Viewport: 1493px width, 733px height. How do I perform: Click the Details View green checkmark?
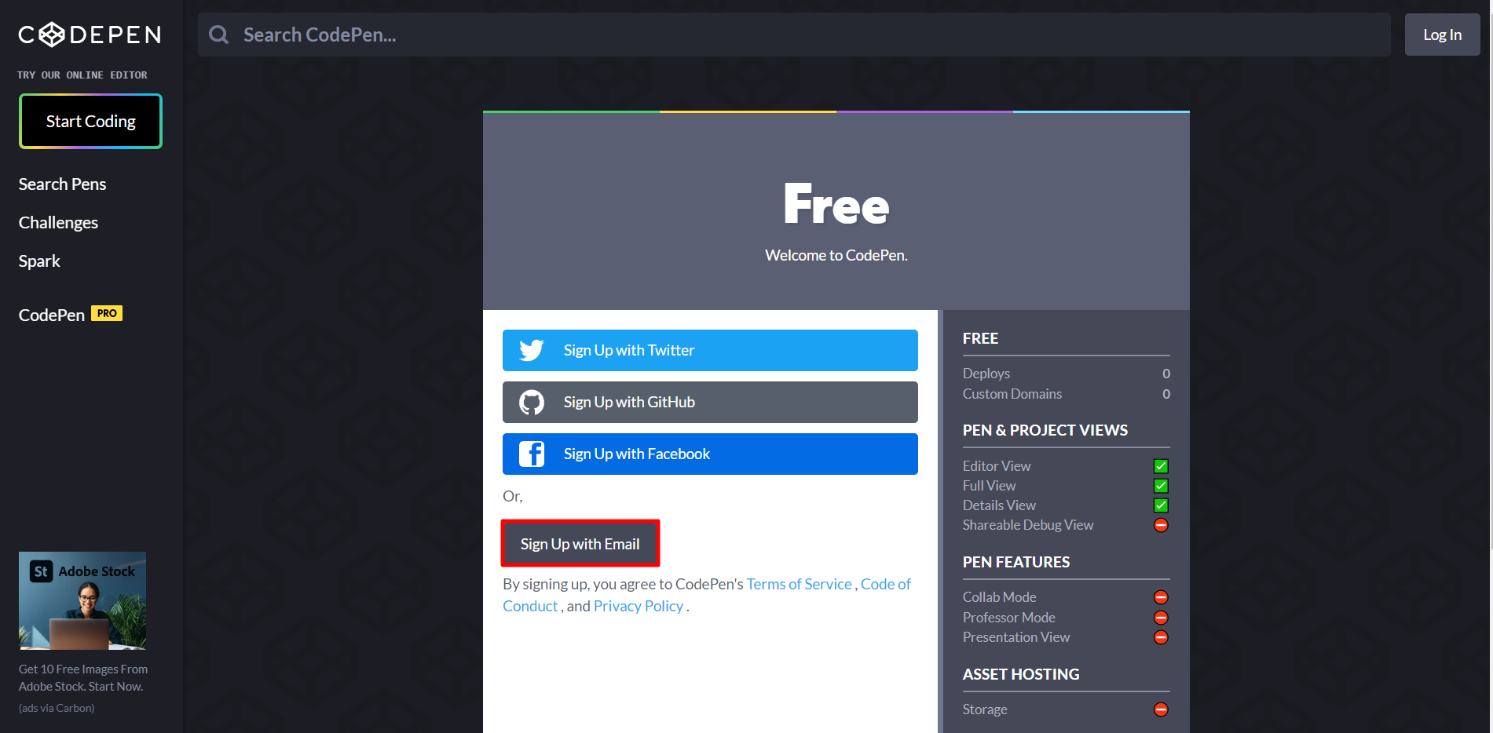click(x=1161, y=505)
